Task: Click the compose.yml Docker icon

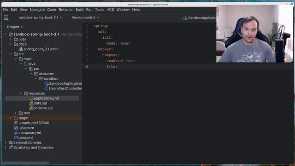Action: [x=16, y=133]
